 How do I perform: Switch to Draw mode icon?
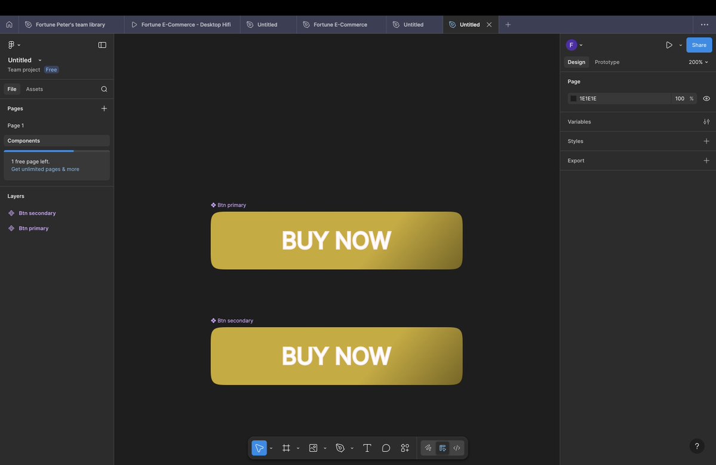[x=428, y=448]
